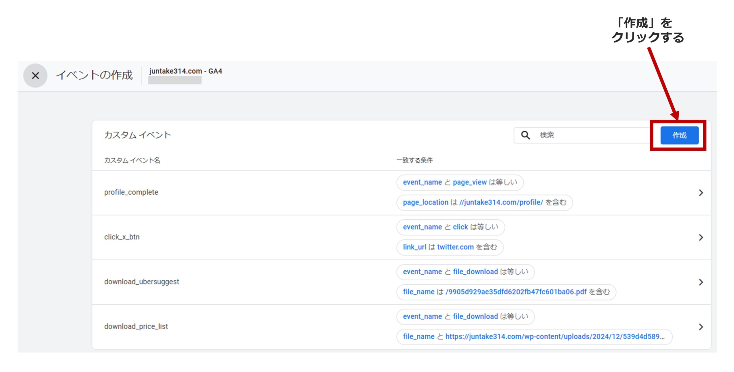Click the 一致する条件 column header
This screenshot has width=734, height=372.
pos(415,160)
